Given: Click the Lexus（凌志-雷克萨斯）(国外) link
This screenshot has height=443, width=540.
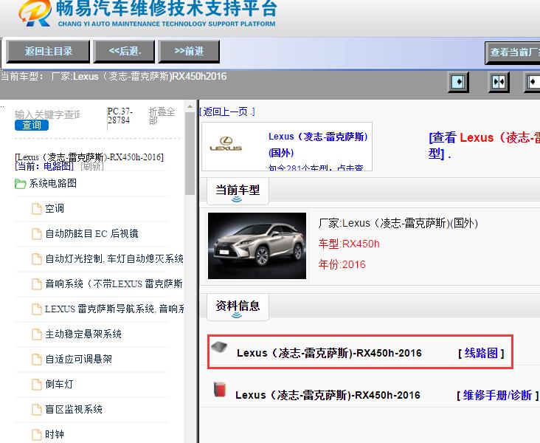Looking at the screenshot, I should [318, 145].
